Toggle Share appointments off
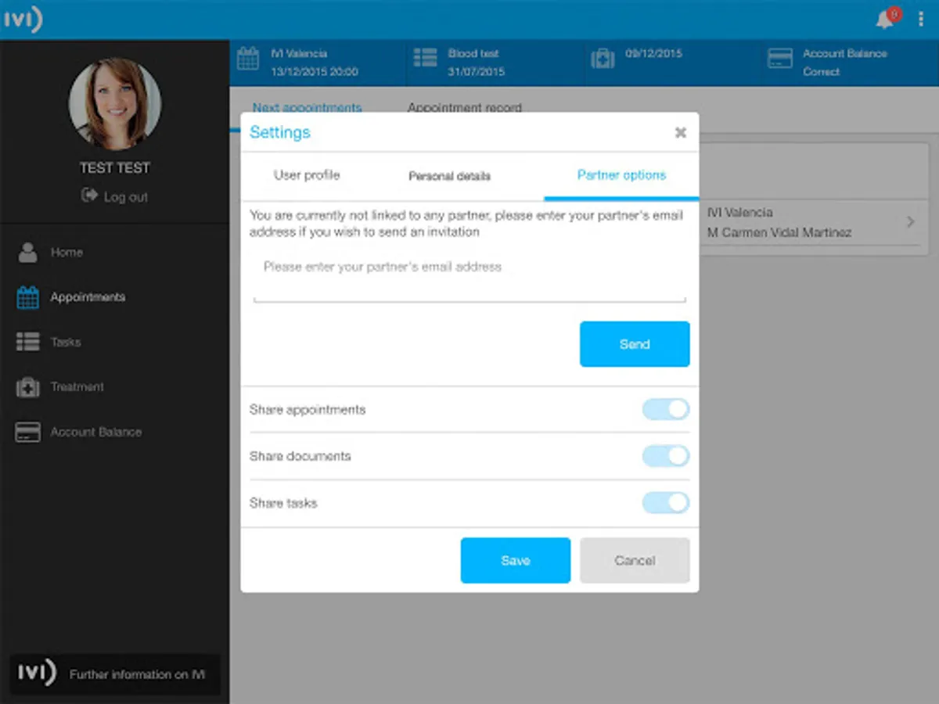The width and height of the screenshot is (939, 704). tap(665, 409)
